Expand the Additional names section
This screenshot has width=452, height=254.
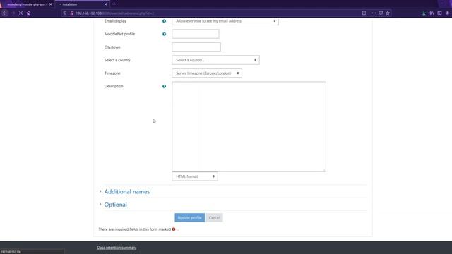127,192
